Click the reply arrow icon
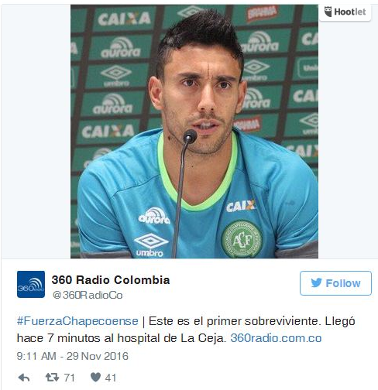The width and height of the screenshot is (378, 390). (x=24, y=378)
